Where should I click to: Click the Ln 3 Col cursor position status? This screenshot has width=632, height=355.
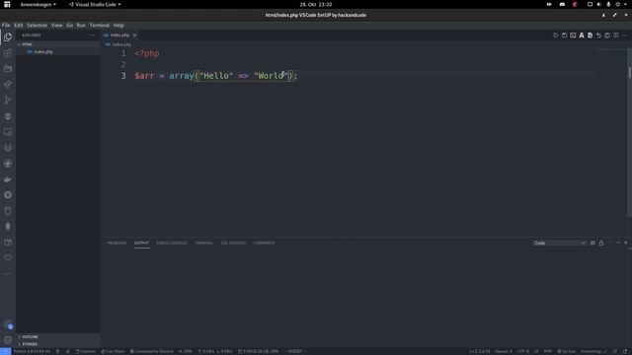479,351
